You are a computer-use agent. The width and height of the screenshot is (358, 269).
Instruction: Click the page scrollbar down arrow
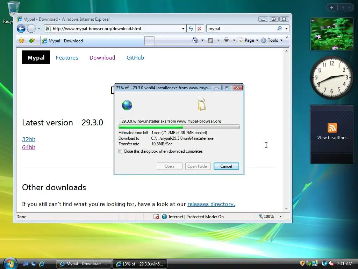point(286,209)
